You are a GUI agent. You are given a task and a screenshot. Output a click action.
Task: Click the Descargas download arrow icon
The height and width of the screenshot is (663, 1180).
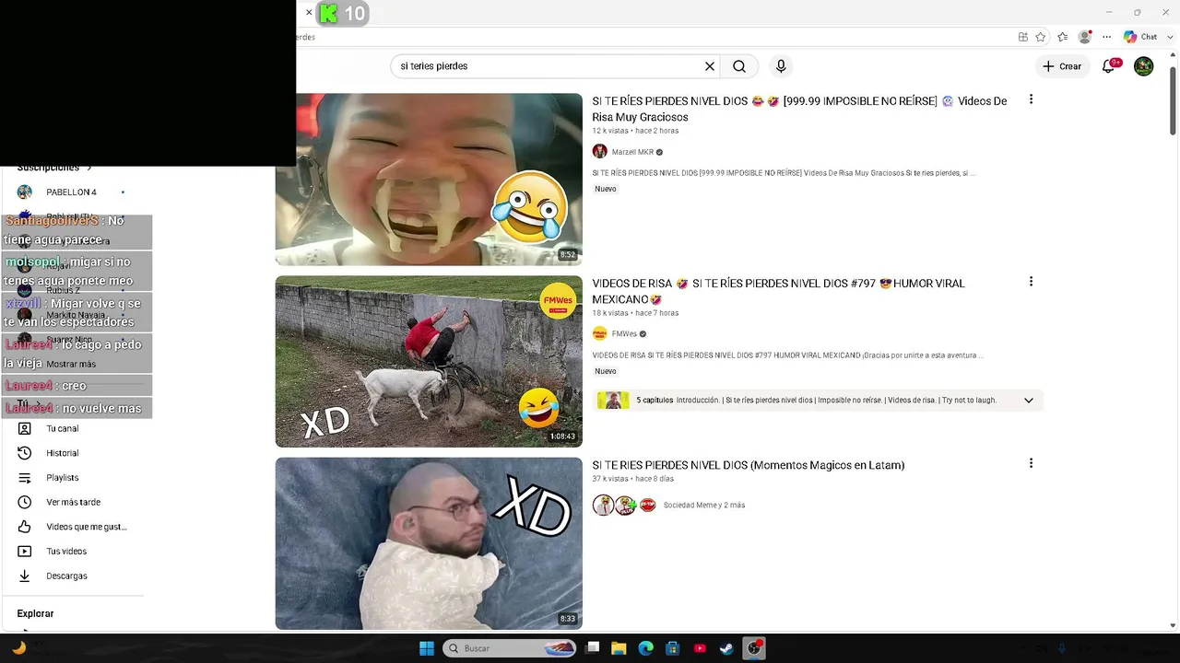click(x=25, y=576)
